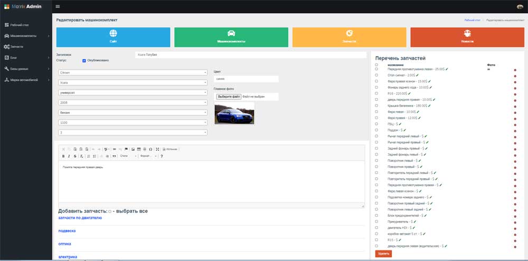Screen dimensions: 528x261
Task: Open the Citroen brand dropdown
Action: (133, 73)
